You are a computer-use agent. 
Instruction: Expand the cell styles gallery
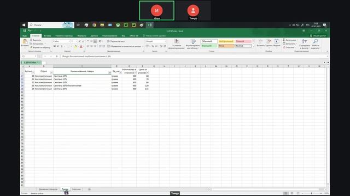(x=253, y=46)
